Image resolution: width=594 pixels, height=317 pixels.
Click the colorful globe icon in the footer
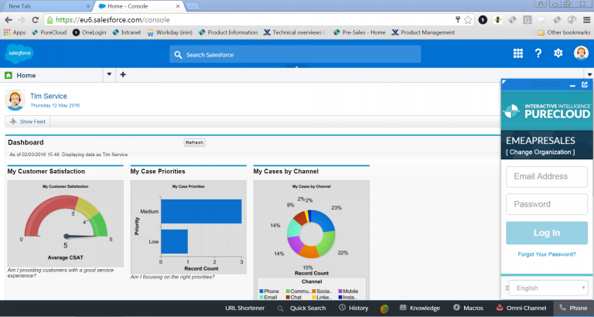pos(384,308)
